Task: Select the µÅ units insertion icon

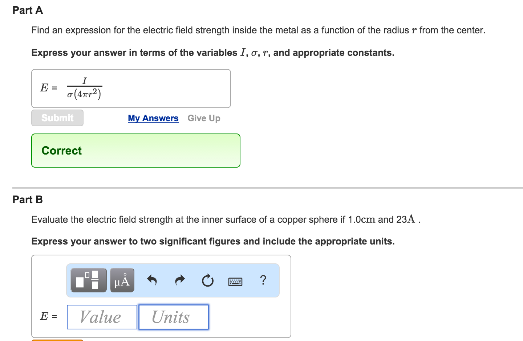Action: point(122,280)
